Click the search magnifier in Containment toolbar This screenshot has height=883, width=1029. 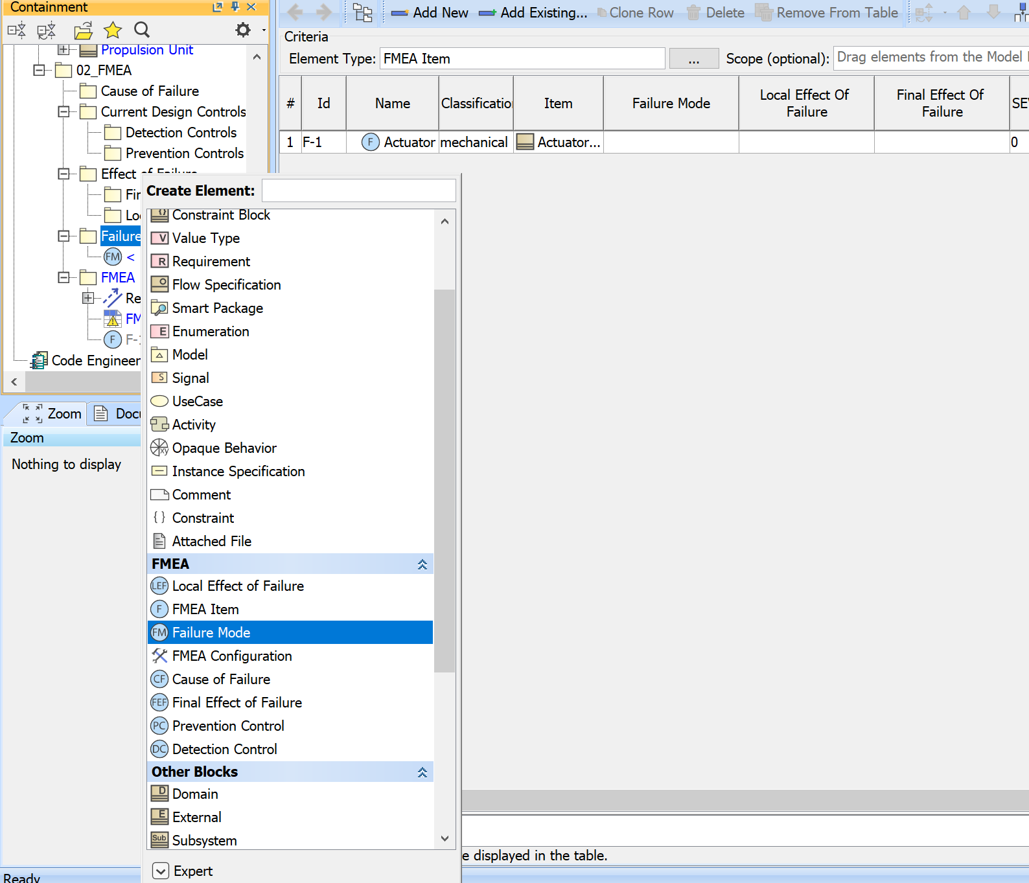[142, 30]
